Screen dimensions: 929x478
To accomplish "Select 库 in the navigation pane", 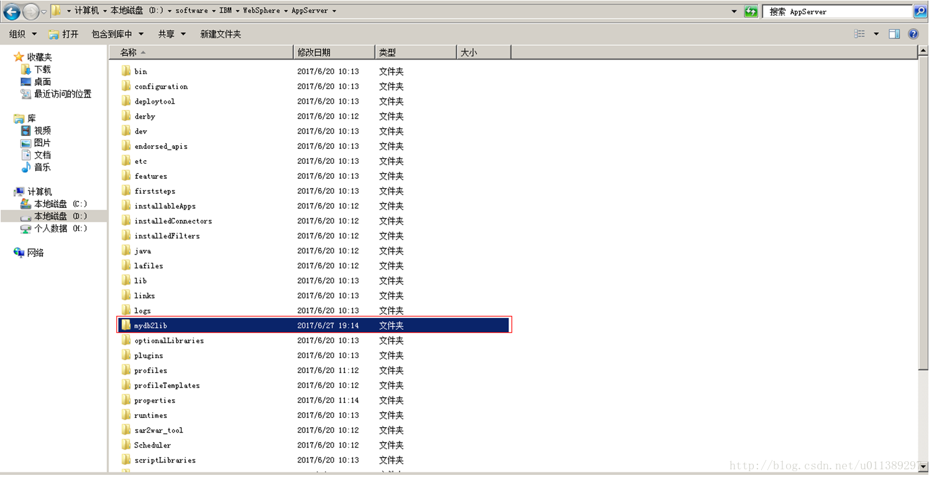I will tap(31, 118).
